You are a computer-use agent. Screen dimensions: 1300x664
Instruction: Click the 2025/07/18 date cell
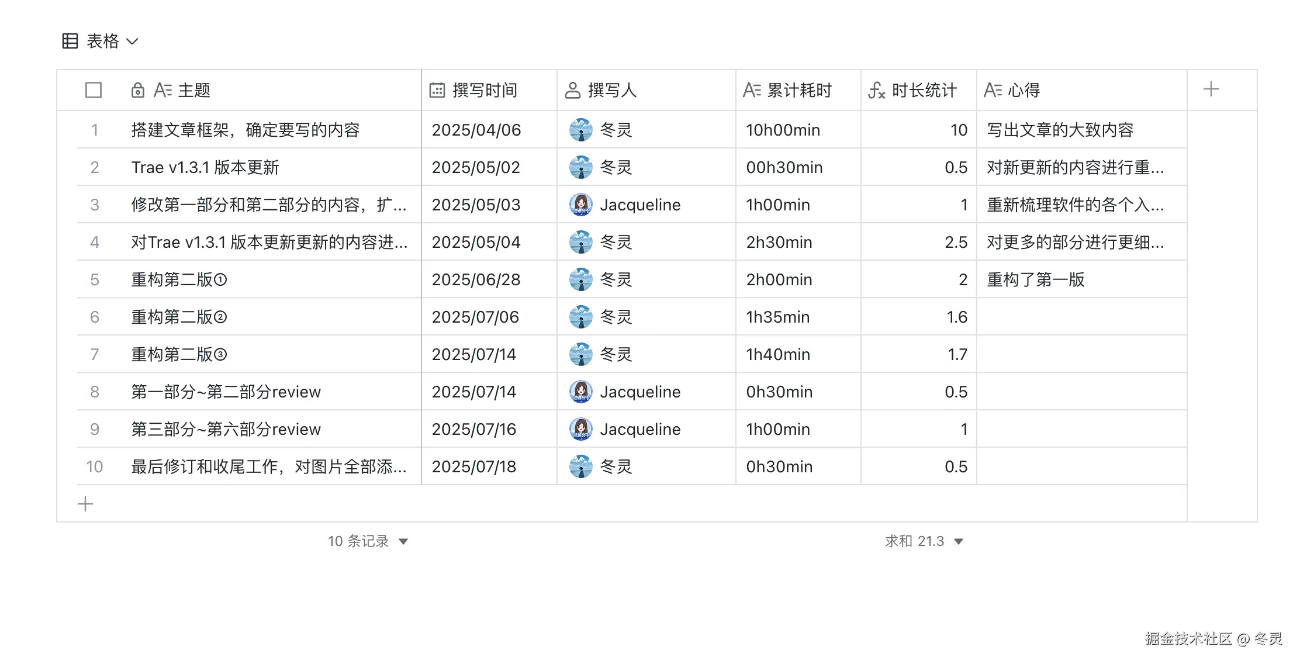(474, 466)
